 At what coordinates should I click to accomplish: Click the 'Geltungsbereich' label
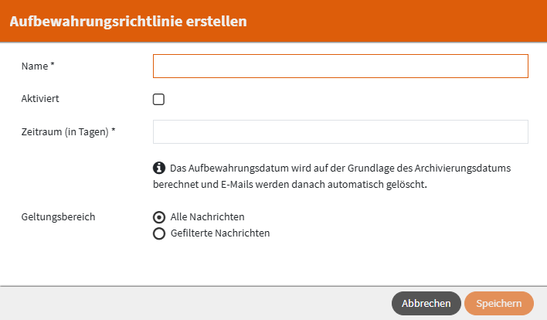58,217
